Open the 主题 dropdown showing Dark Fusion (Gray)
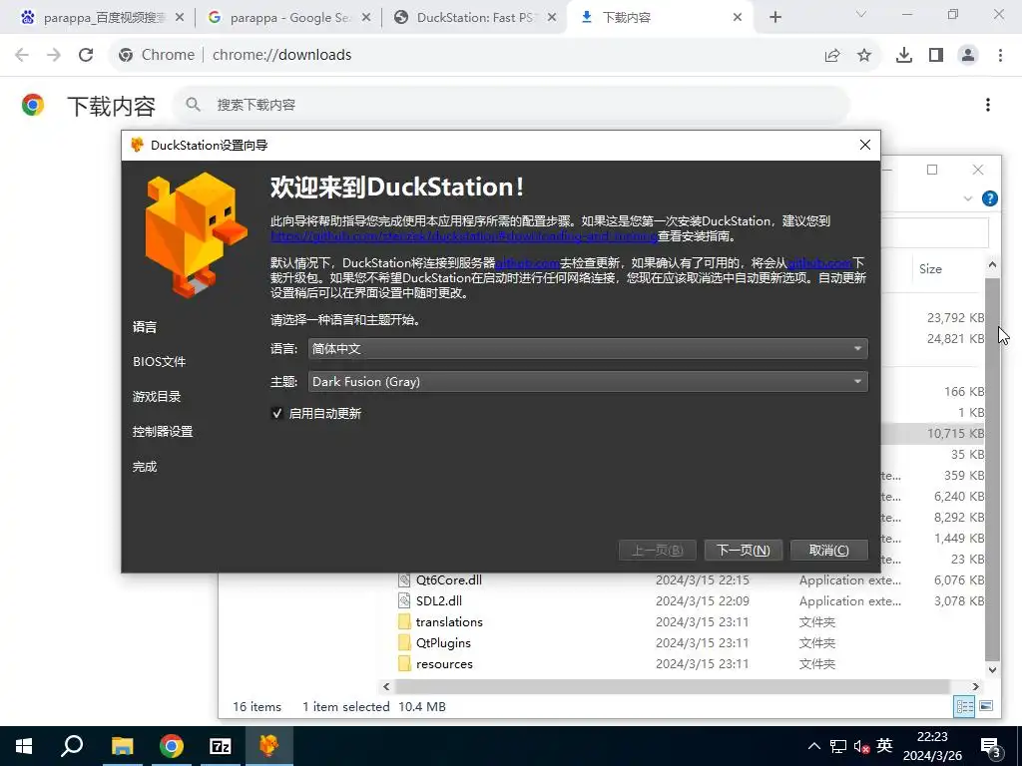Image resolution: width=1022 pixels, height=766 pixels. tap(587, 382)
